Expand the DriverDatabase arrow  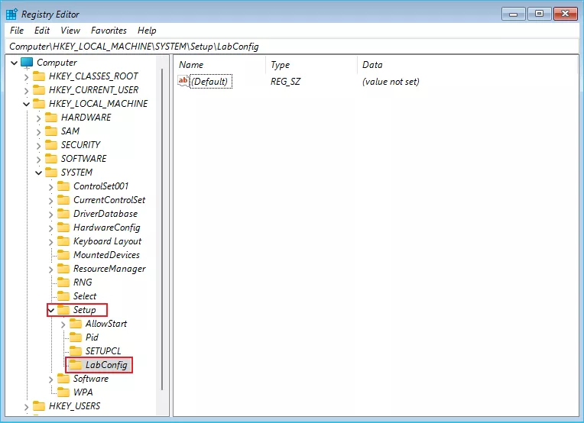pyautogui.click(x=50, y=215)
